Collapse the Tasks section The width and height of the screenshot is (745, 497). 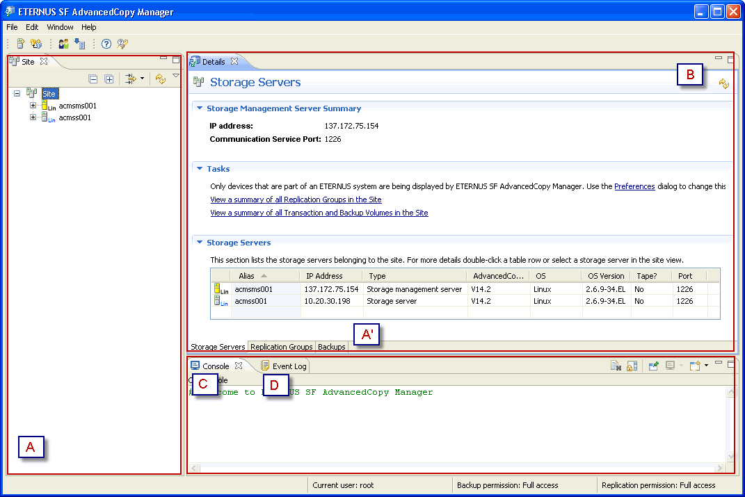200,168
